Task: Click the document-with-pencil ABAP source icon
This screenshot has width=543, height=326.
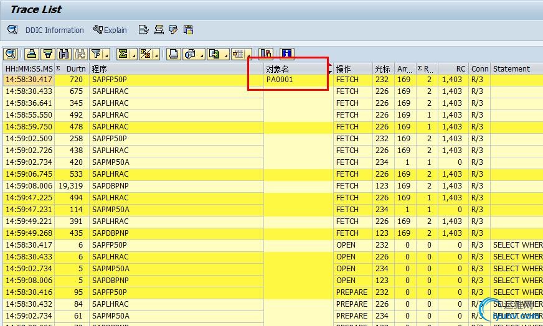Action: (x=143, y=30)
